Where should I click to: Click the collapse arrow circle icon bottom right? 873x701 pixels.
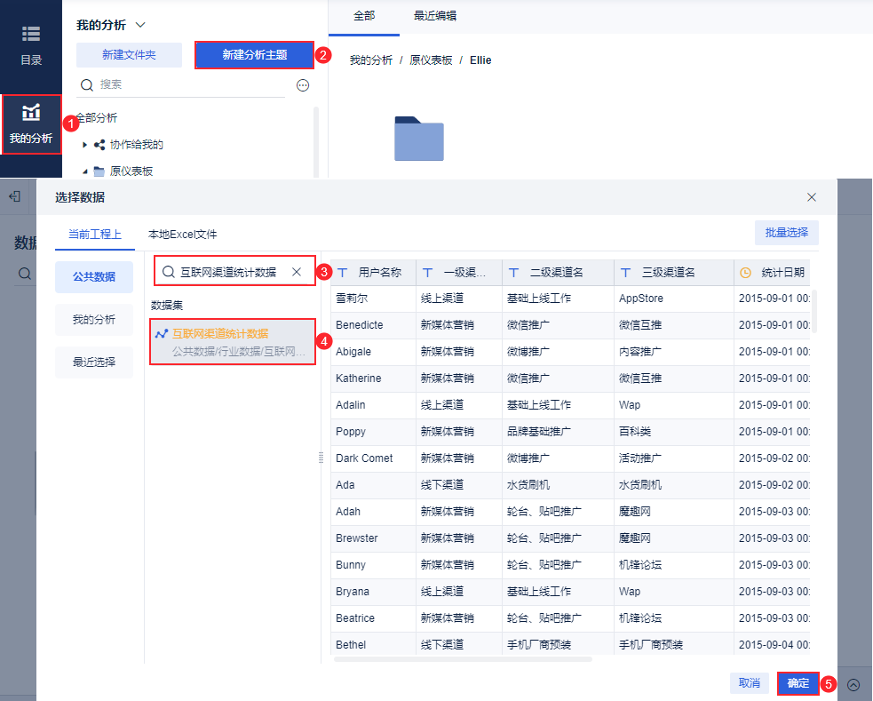(x=853, y=685)
